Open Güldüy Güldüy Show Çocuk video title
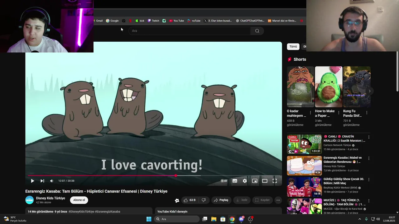 tap(344, 181)
